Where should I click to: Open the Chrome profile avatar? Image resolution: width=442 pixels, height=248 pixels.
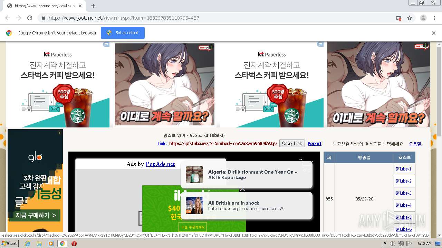point(423,18)
